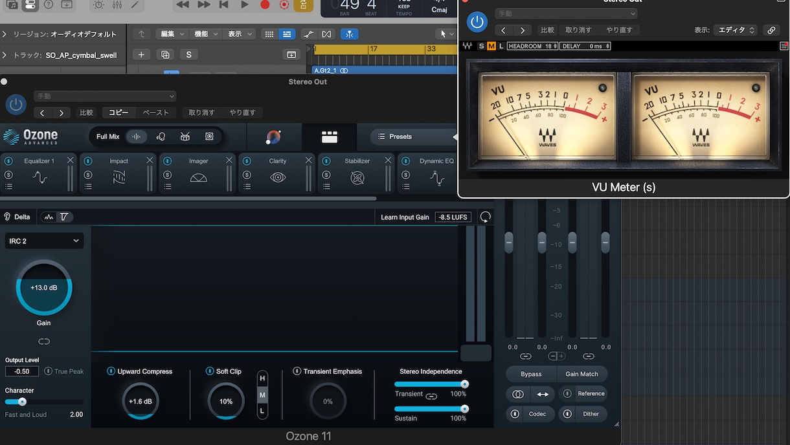The width and height of the screenshot is (790, 445).
Task: Click the swap channels arrow icon
Action: coord(543,394)
